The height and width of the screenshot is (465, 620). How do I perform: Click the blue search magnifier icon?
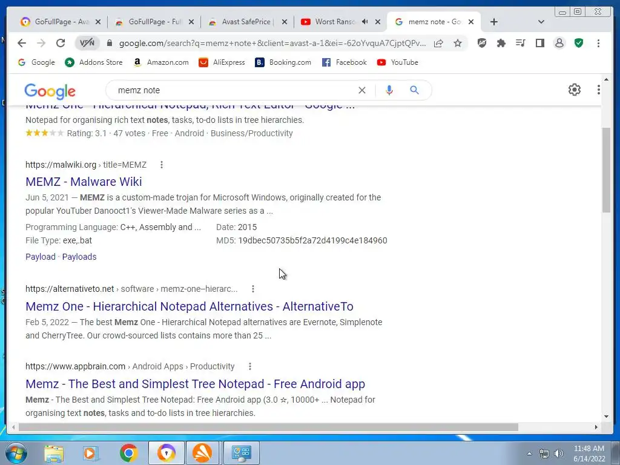(x=414, y=90)
